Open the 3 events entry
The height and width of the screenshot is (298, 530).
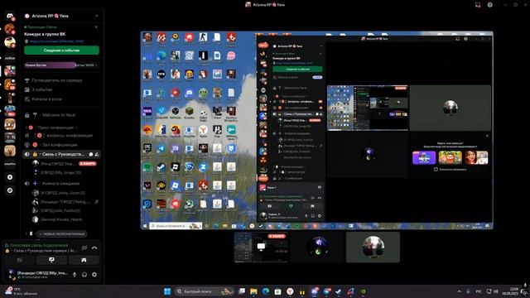coord(42,89)
